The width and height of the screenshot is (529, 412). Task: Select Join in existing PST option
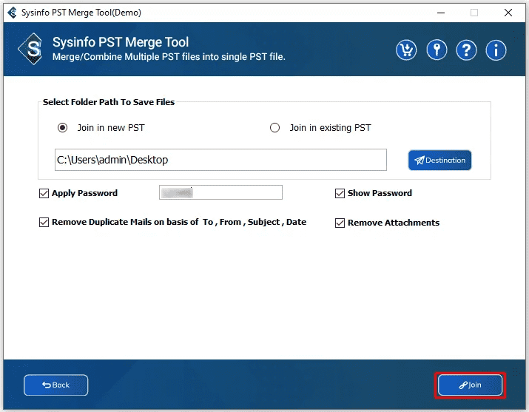274,128
